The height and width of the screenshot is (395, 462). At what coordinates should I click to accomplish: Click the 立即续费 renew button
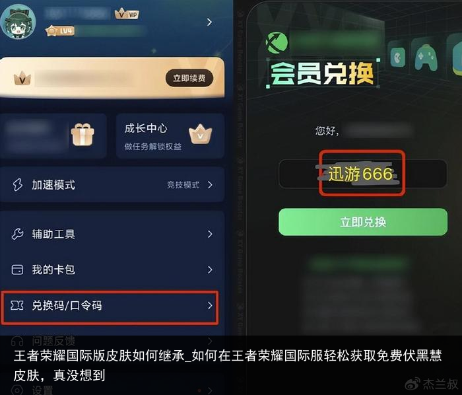tap(189, 78)
